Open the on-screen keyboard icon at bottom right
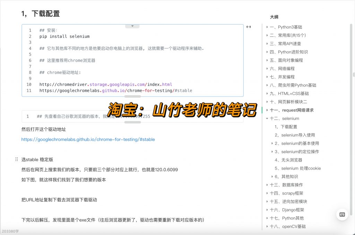The height and width of the screenshot is (235, 355). pos(342,215)
